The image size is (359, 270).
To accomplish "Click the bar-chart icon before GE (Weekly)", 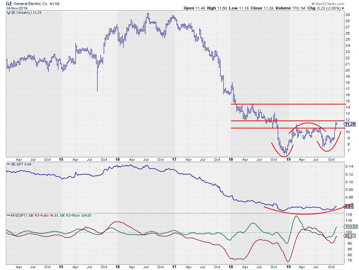I will 9,13.
